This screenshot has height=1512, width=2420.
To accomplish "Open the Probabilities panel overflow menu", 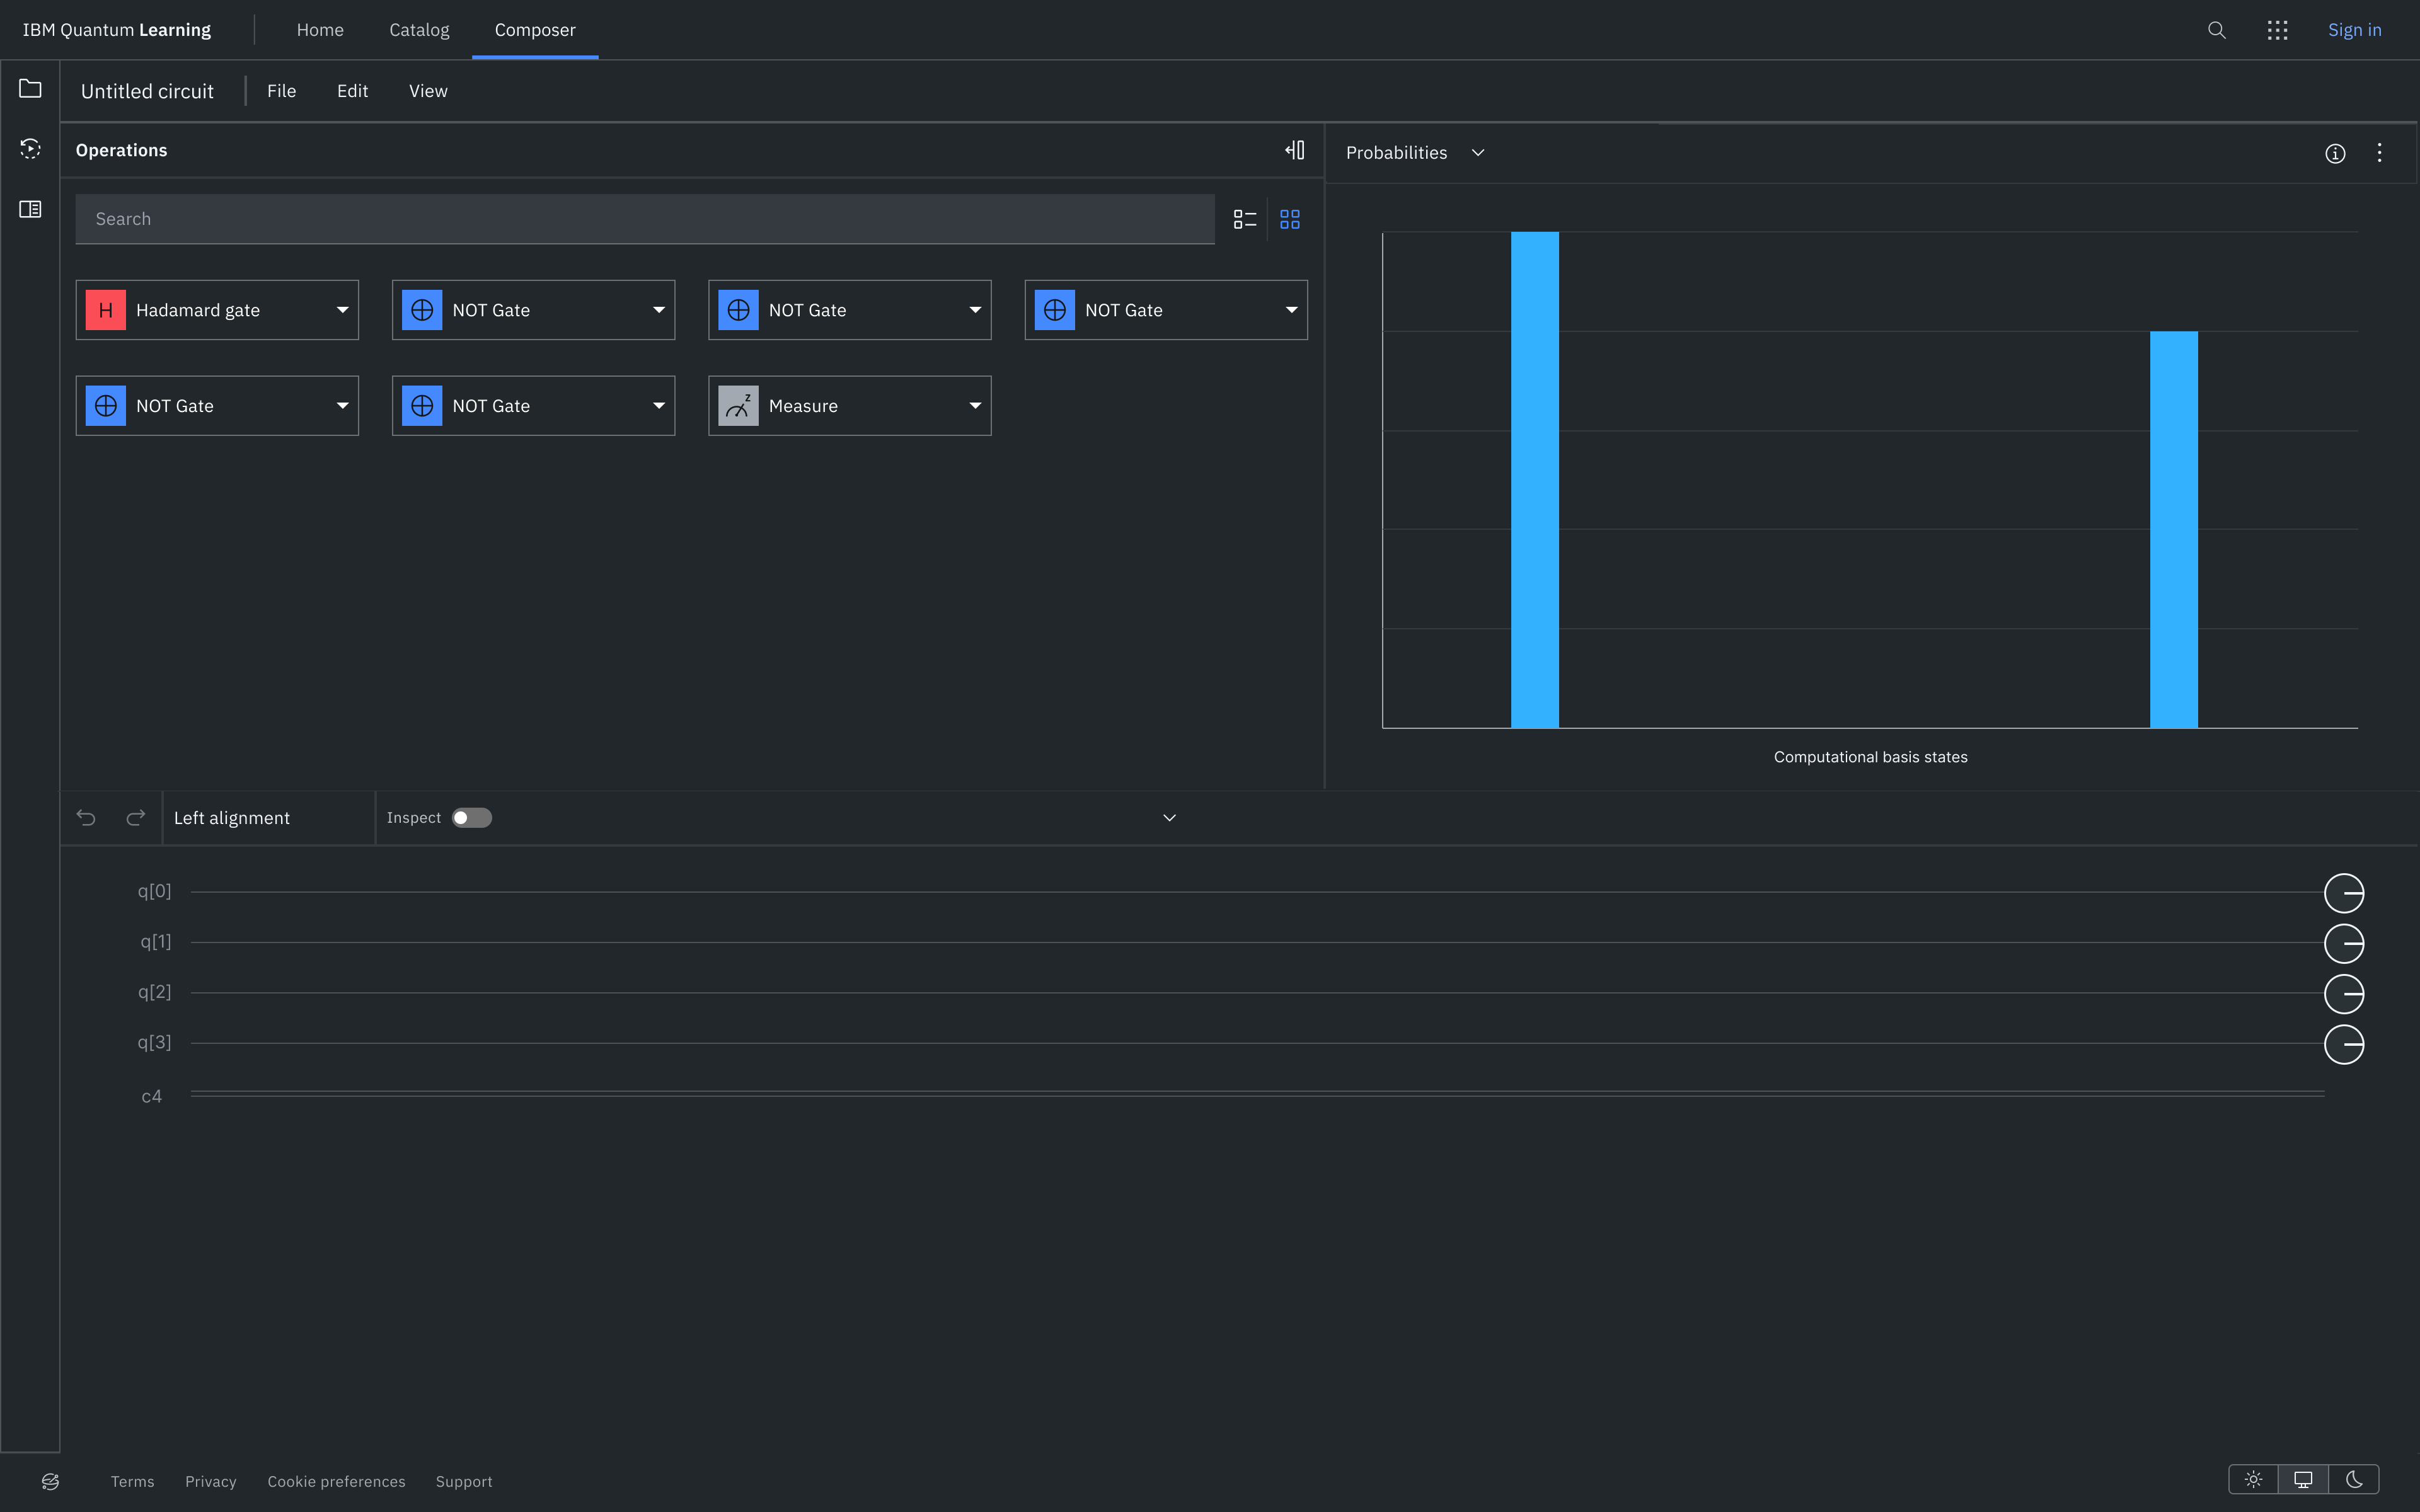I will click(2379, 153).
